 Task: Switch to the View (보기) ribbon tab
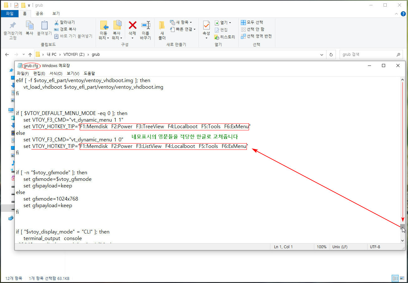tap(56, 13)
